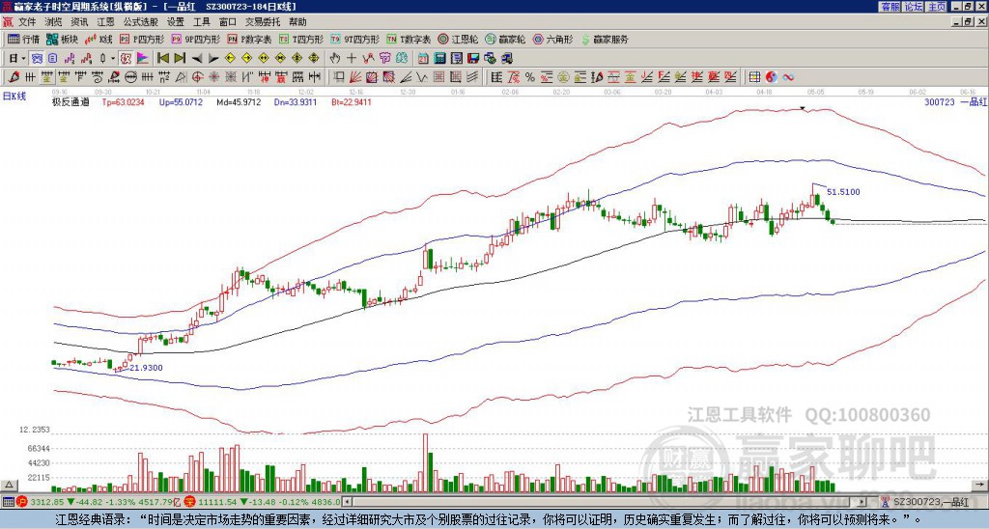Go to 主页 from title bar
Screen dimensions: 989x529
click(x=937, y=7)
